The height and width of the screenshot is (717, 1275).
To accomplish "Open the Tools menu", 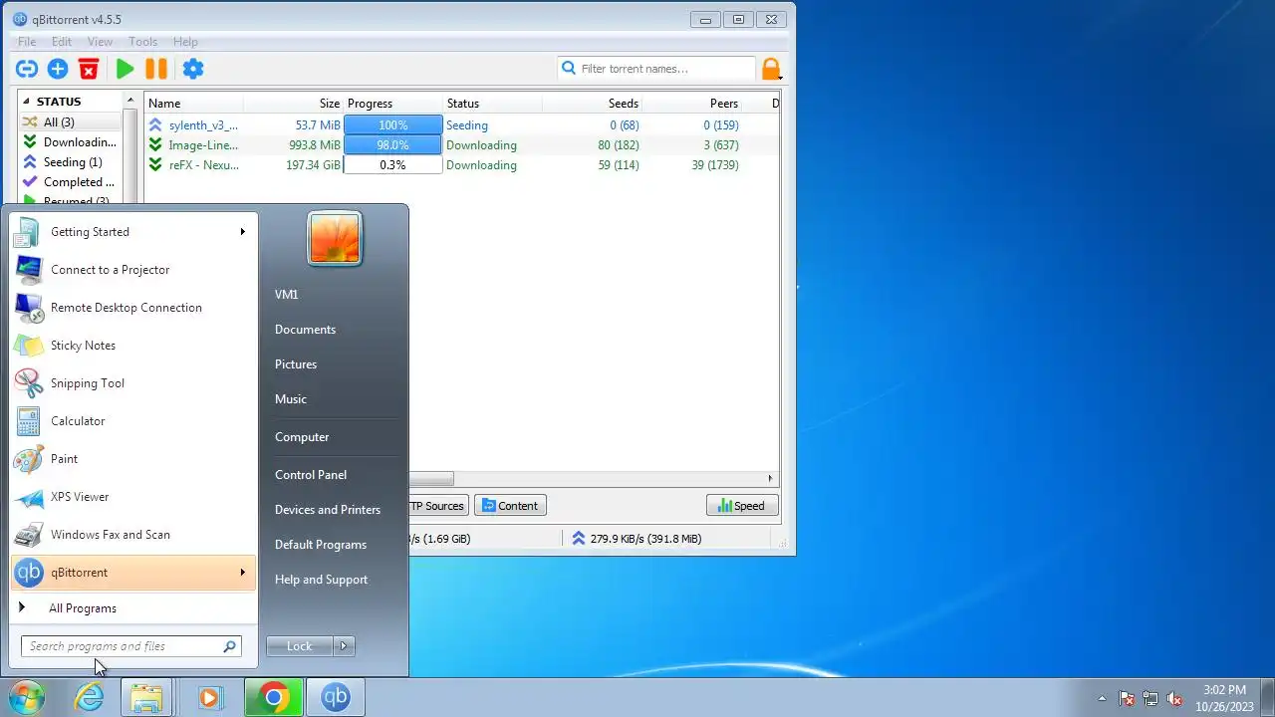I will (x=142, y=42).
